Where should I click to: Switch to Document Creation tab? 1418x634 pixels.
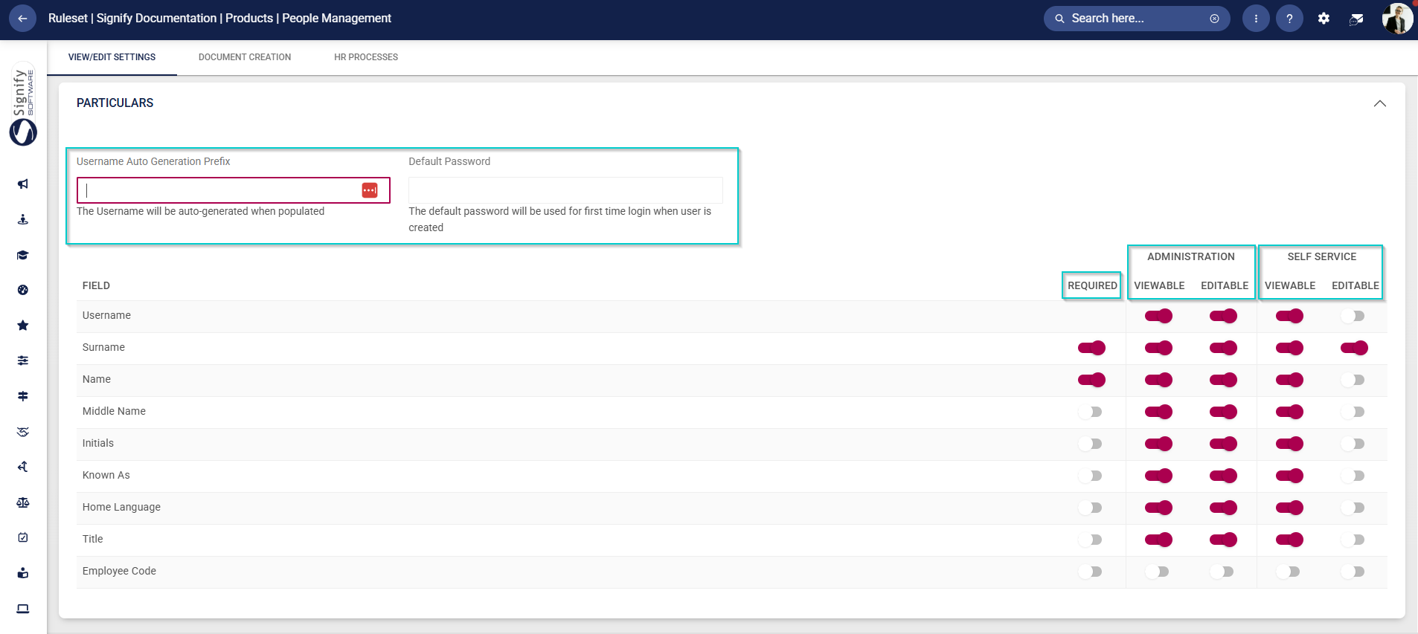pos(245,57)
